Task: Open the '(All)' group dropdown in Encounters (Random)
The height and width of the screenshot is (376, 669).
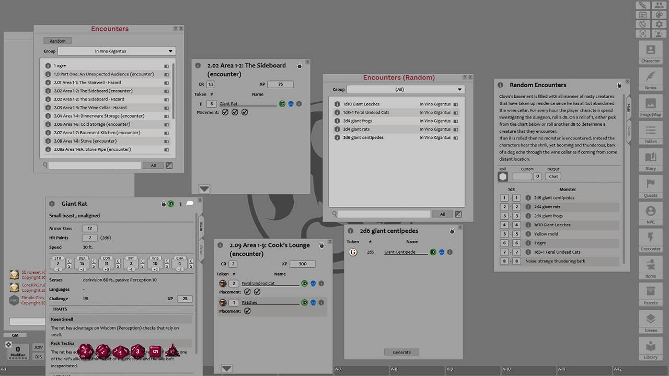Action: click(x=405, y=89)
